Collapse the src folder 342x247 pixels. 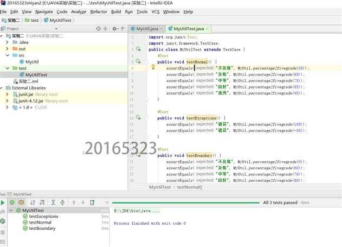coord(7,55)
